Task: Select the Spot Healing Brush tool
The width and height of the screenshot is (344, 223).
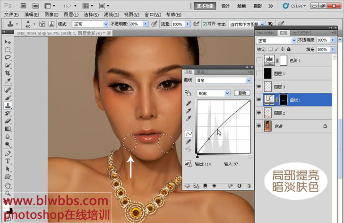Action: coord(8,90)
